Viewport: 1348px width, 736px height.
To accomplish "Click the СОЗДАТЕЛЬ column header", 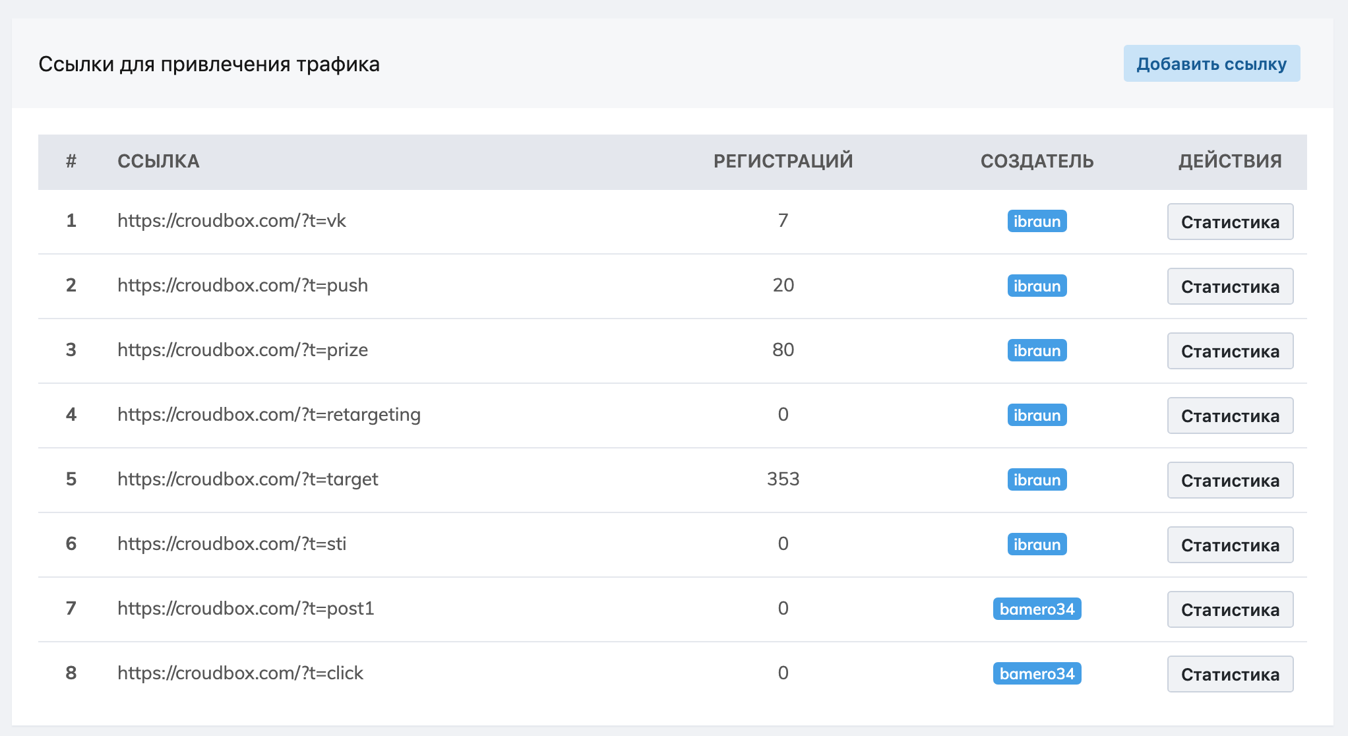I will [1037, 161].
